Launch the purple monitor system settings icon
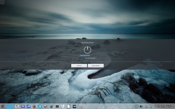Screen dimensions: 175x109 point(23,106)
